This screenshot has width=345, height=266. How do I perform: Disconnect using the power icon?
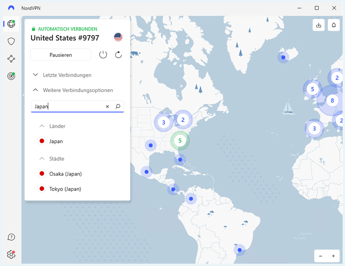103,55
